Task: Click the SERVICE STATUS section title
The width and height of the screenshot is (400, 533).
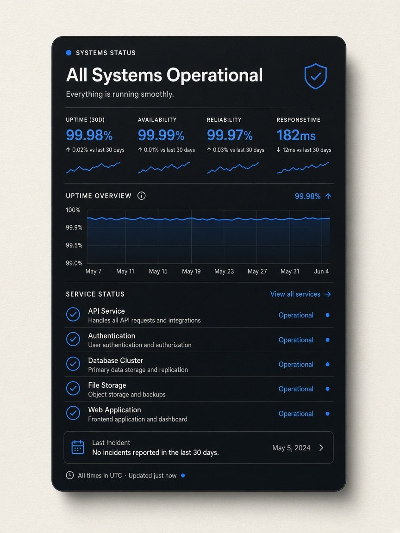Action: [x=95, y=294]
